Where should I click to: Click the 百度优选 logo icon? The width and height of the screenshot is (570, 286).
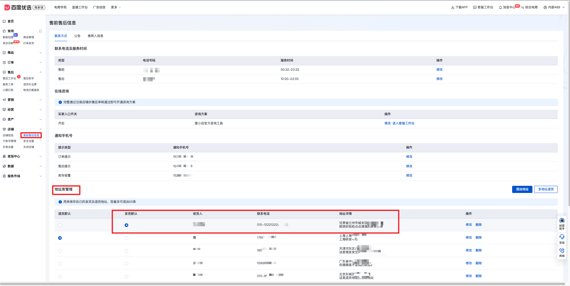pos(7,7)
